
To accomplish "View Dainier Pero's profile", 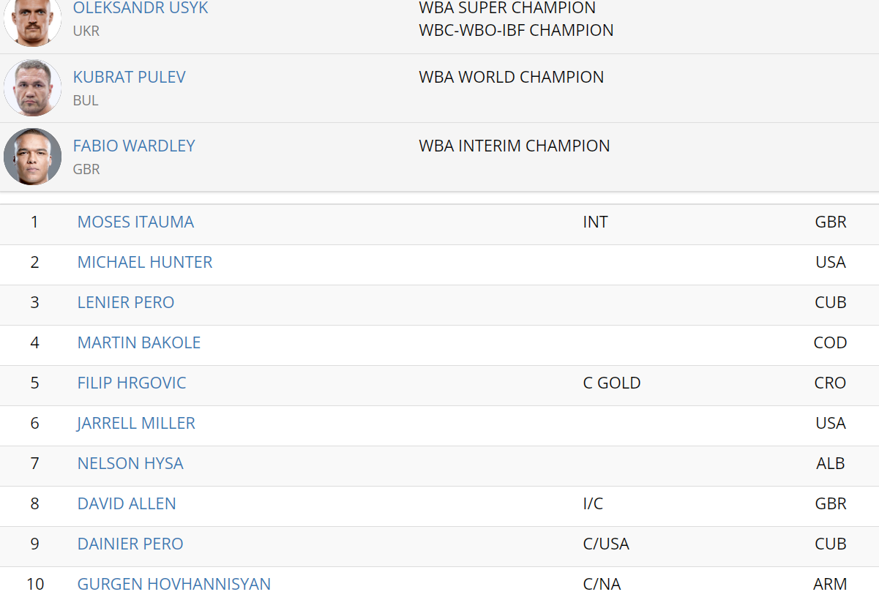I will [x=130, y=544].
